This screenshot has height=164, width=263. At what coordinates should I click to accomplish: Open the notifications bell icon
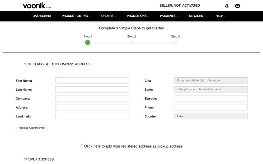click(x=226, y=6)
